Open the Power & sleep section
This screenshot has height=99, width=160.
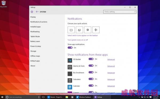pyautogui.click(x=36, y=46)
